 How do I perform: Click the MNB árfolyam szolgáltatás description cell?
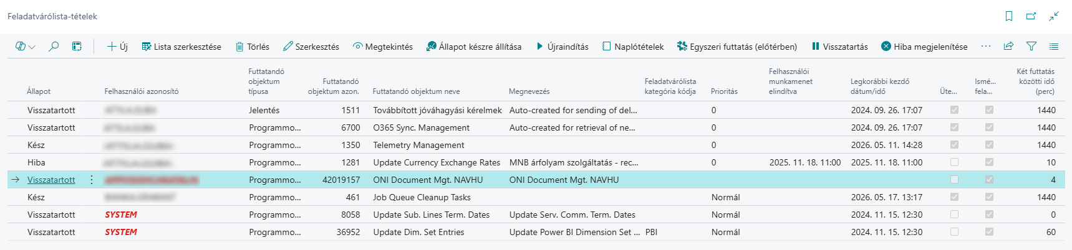click(x=574, y=162)
